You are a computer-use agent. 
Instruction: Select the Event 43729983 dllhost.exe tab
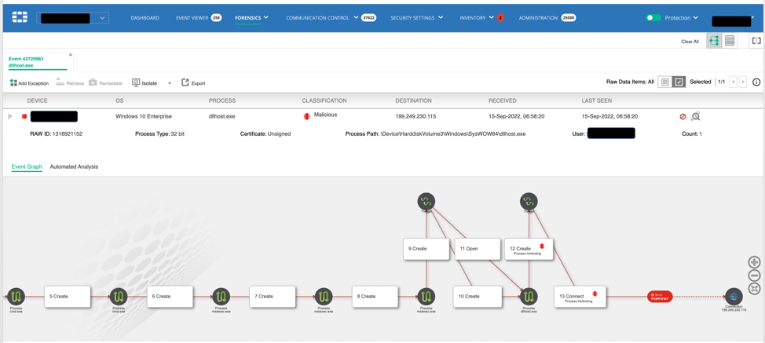[x=37, y=62]
